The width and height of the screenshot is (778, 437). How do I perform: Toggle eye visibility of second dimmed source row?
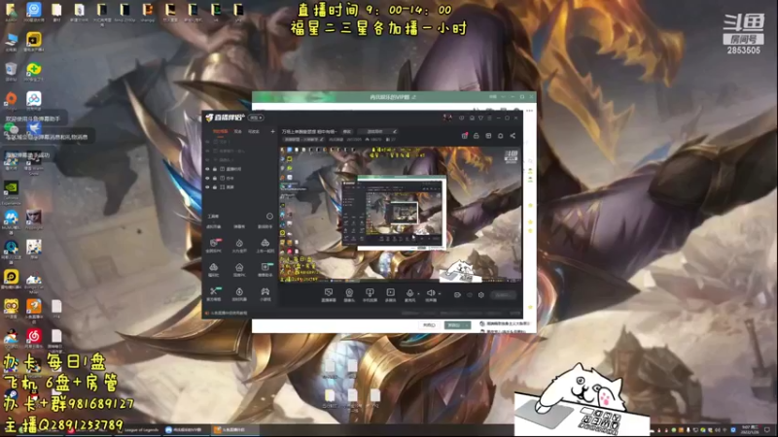tap(207, 151)
